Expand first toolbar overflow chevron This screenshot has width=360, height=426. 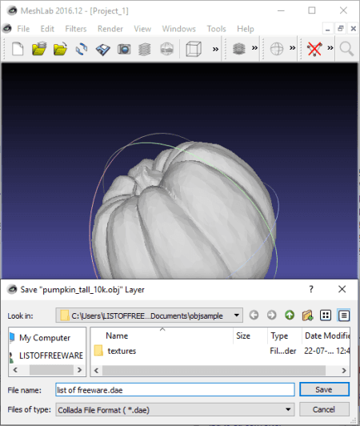[x=215, y=50]
